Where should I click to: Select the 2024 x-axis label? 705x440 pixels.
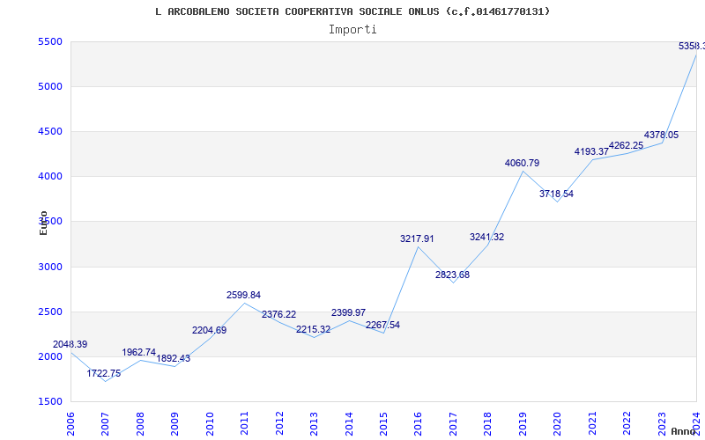click(x=696, y=422)
